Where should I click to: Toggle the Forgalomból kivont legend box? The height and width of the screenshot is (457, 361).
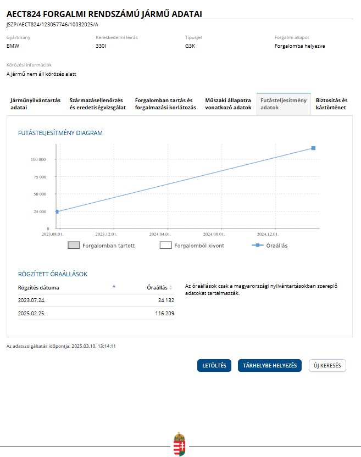pyautogui.click(x=165, y=245)
